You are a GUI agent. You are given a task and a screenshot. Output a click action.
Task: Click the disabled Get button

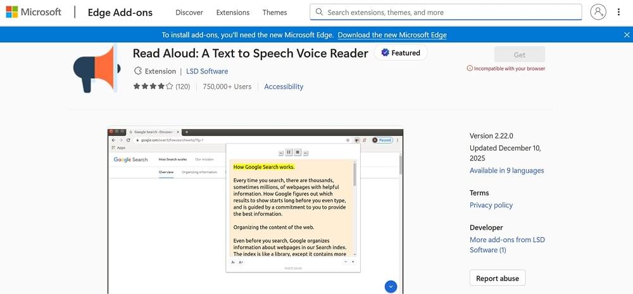[x=520, y=54]
